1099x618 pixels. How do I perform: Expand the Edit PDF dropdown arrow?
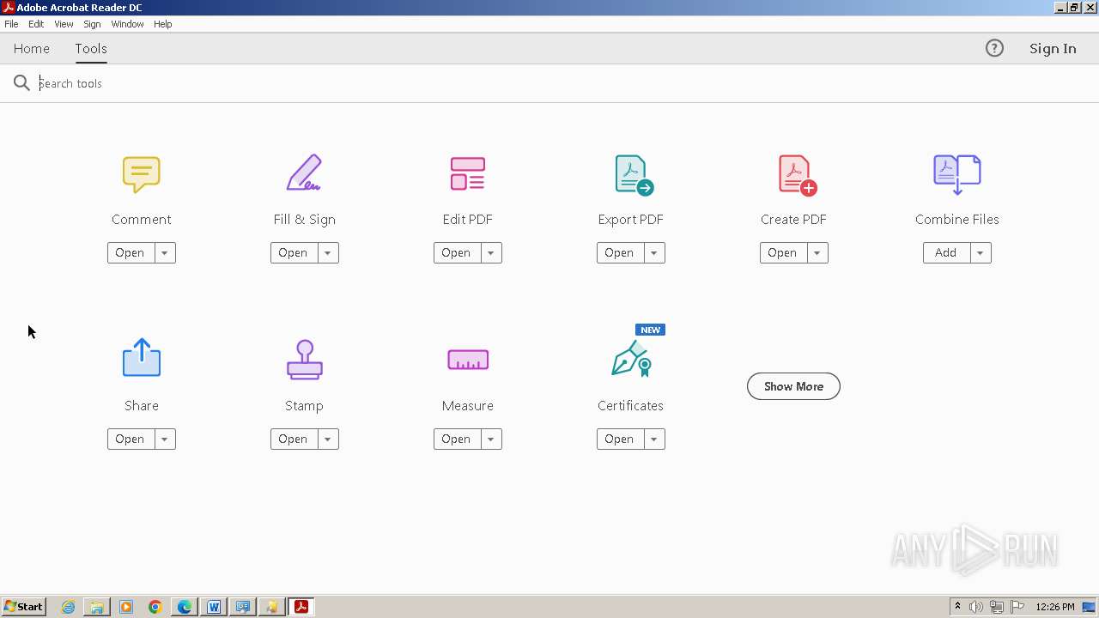(490, 252)
